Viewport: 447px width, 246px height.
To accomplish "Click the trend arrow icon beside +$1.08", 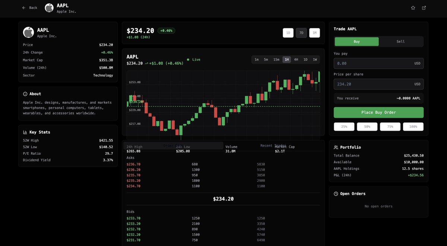I will [146, 63].
